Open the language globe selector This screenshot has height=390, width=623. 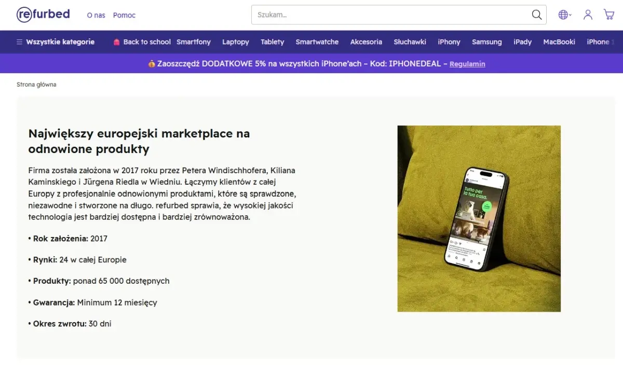tap(565, 15)
